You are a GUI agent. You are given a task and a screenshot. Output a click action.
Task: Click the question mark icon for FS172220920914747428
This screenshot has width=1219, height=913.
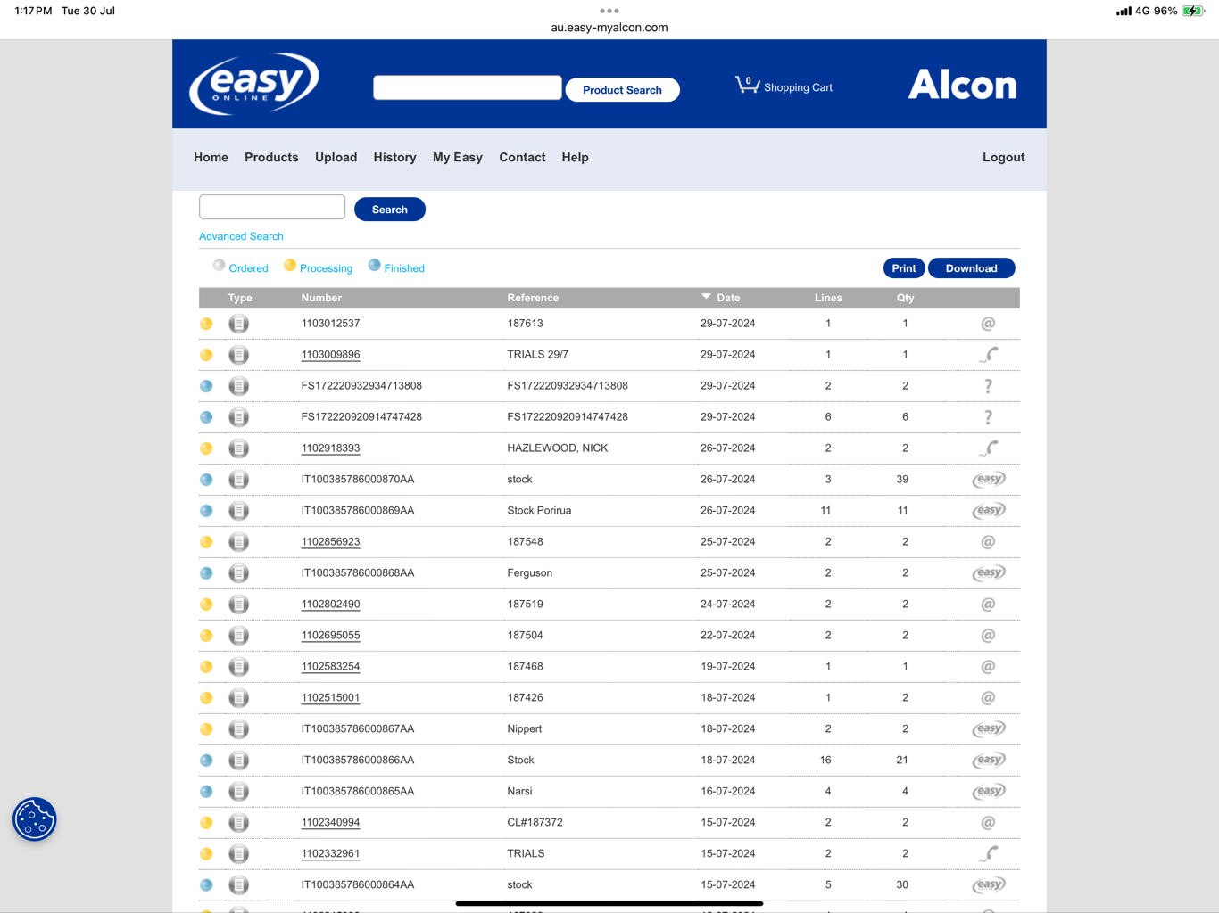click(x=988, y=417)
